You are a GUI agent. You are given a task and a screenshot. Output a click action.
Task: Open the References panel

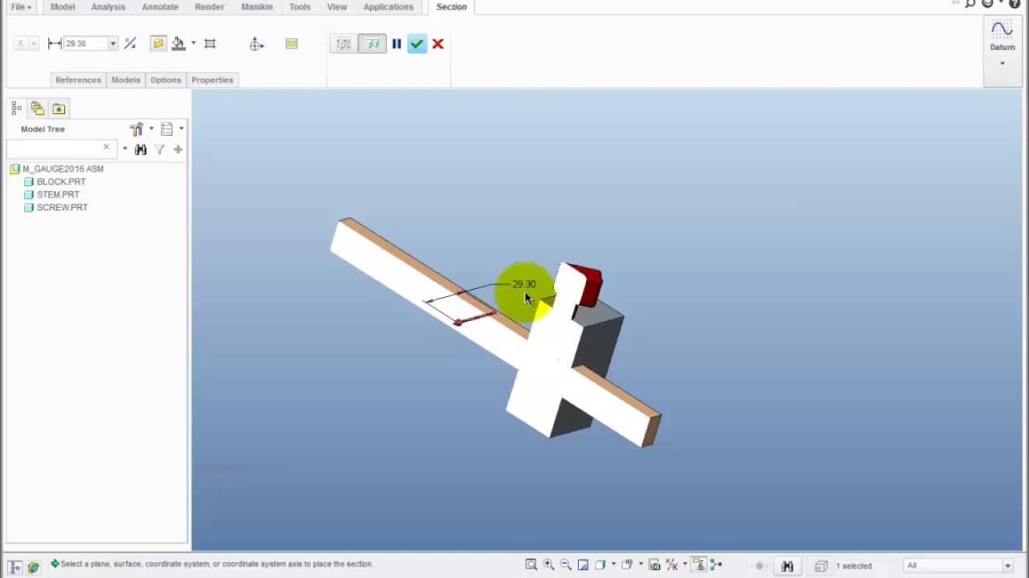78,80
